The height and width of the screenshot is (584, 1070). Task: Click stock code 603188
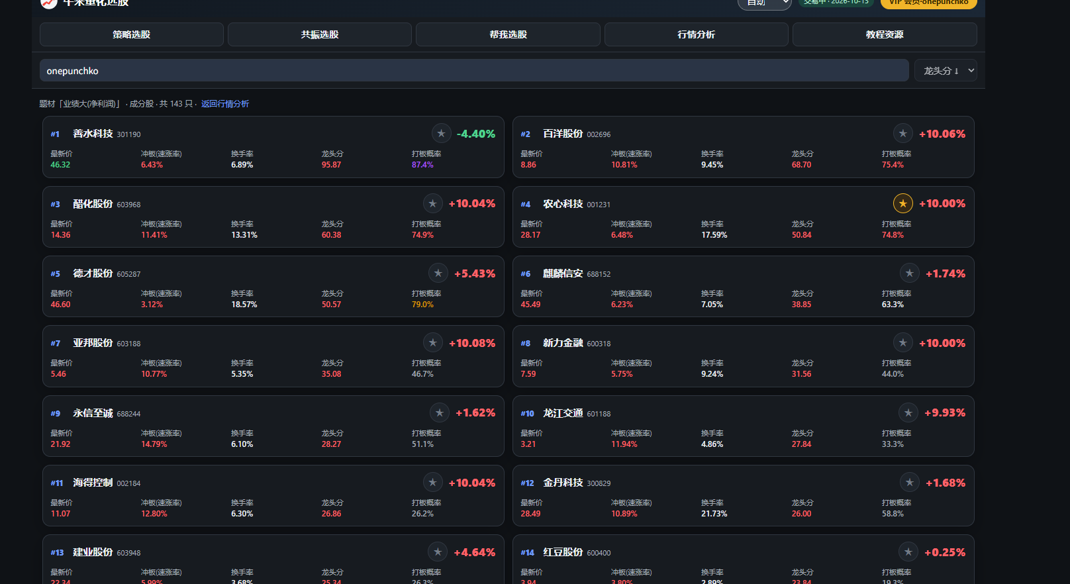tap(128, 344)
